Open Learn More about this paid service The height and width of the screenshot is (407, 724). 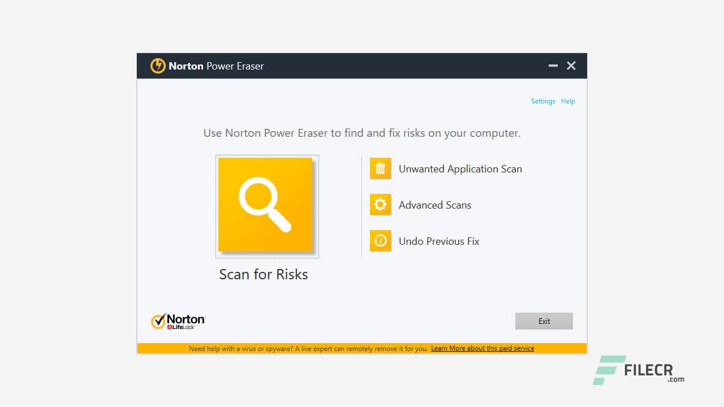click(482, 348)
